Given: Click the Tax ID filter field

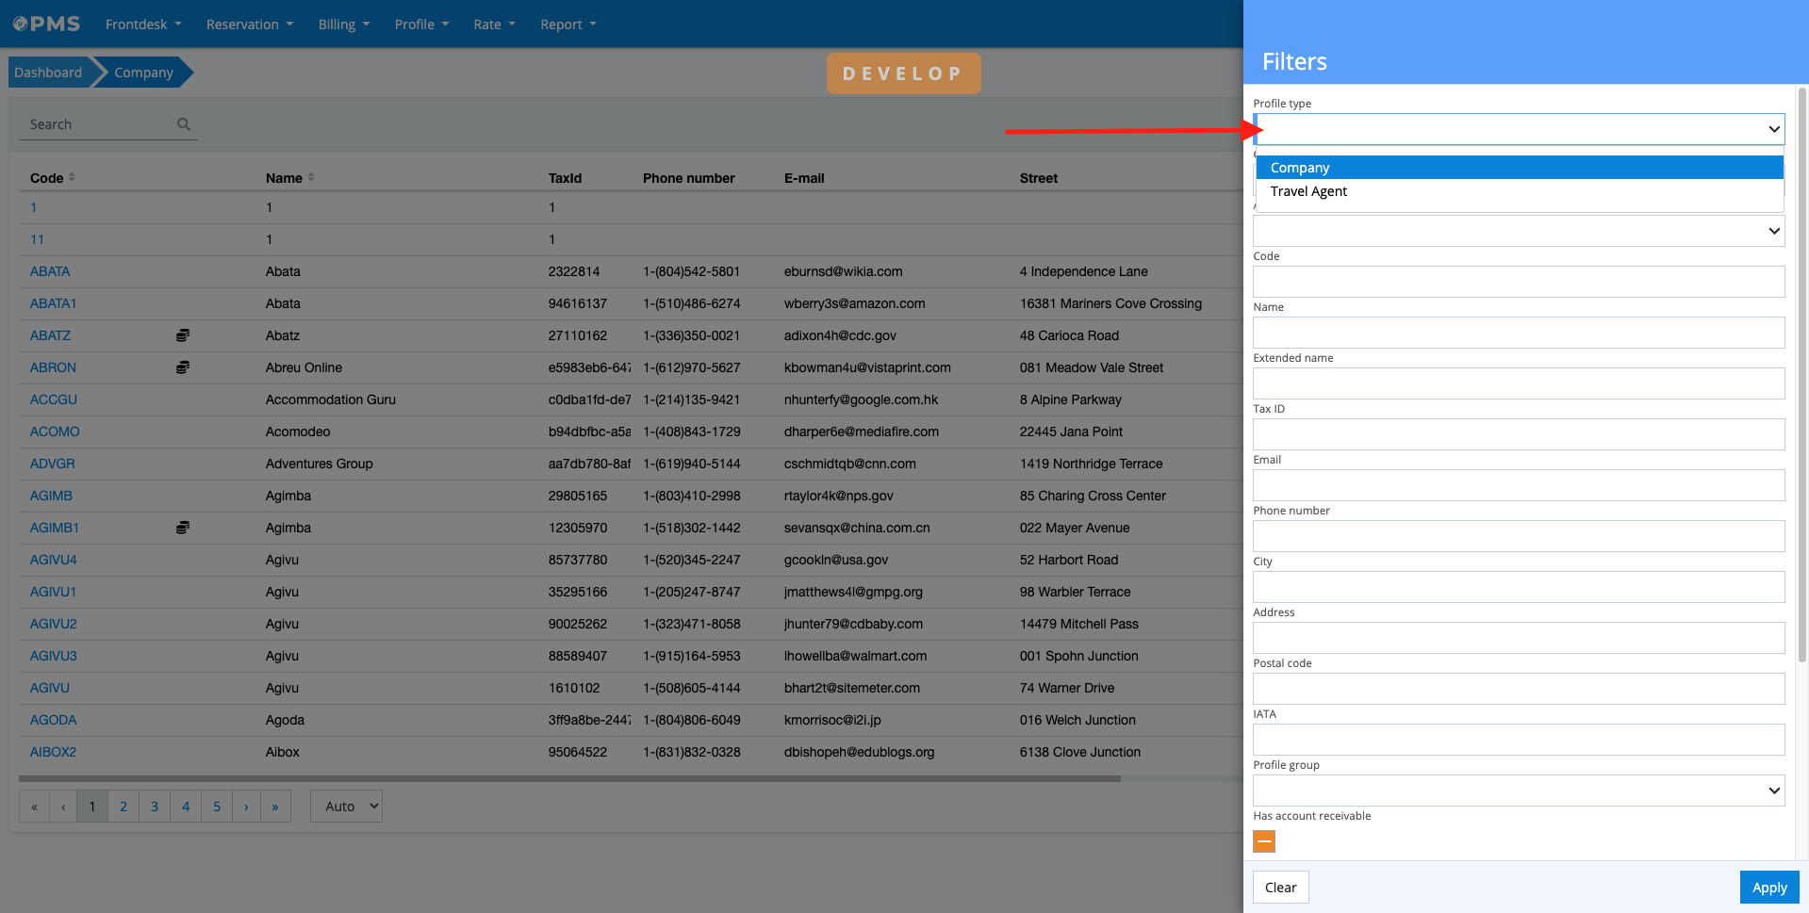Looking at the screenshot, I should [x=1518, y=434].
